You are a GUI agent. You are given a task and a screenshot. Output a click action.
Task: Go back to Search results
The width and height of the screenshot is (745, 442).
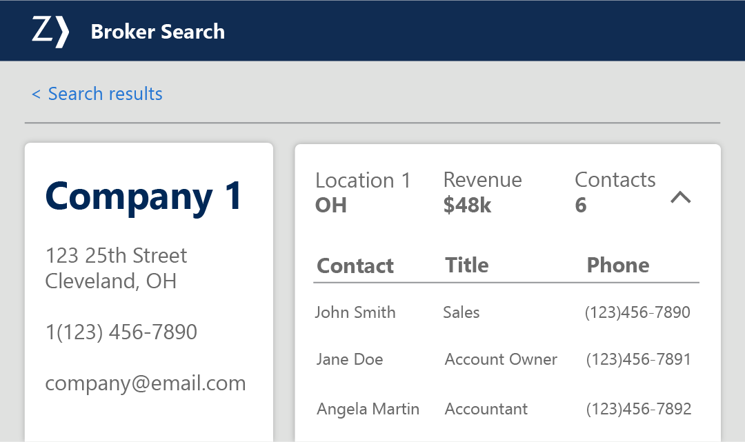coord(97,94)
